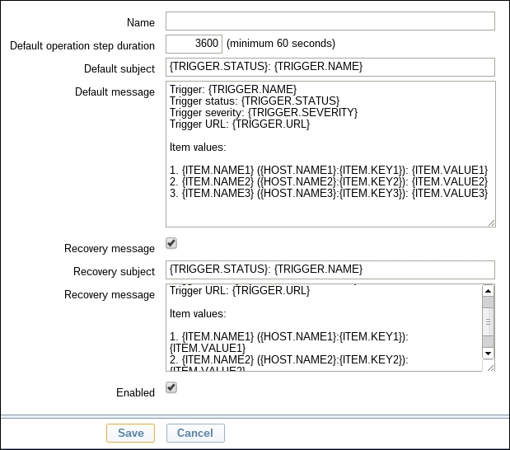
Task: Toggle the Enabled checkbox
Action: point(171,387)
